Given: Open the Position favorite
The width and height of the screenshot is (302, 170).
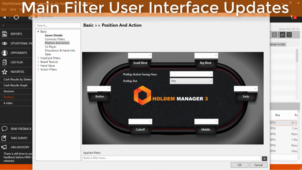Looking at the screenshot, I should tap(9, 97).
